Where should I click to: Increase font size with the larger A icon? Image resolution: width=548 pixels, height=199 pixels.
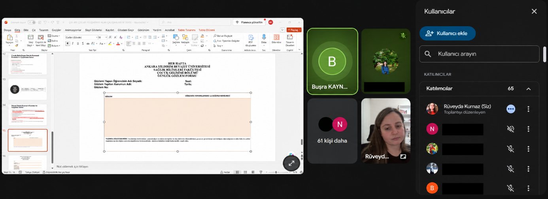pos(110,37)
